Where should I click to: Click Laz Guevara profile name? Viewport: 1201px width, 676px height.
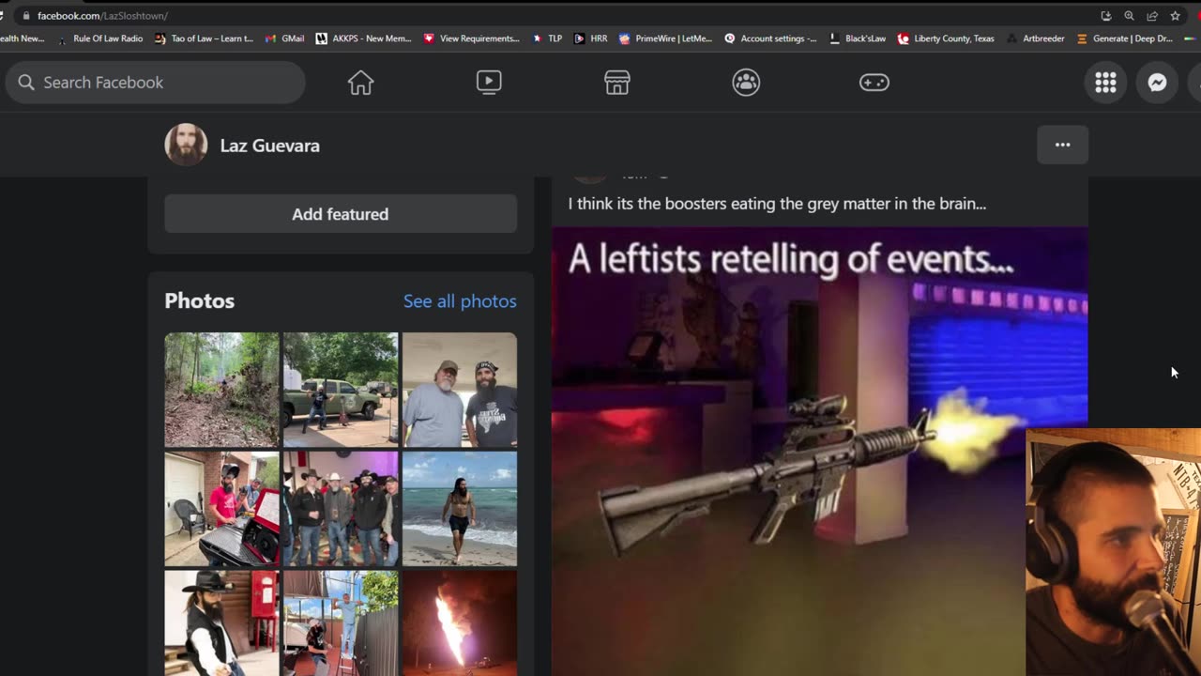(270, 146)
